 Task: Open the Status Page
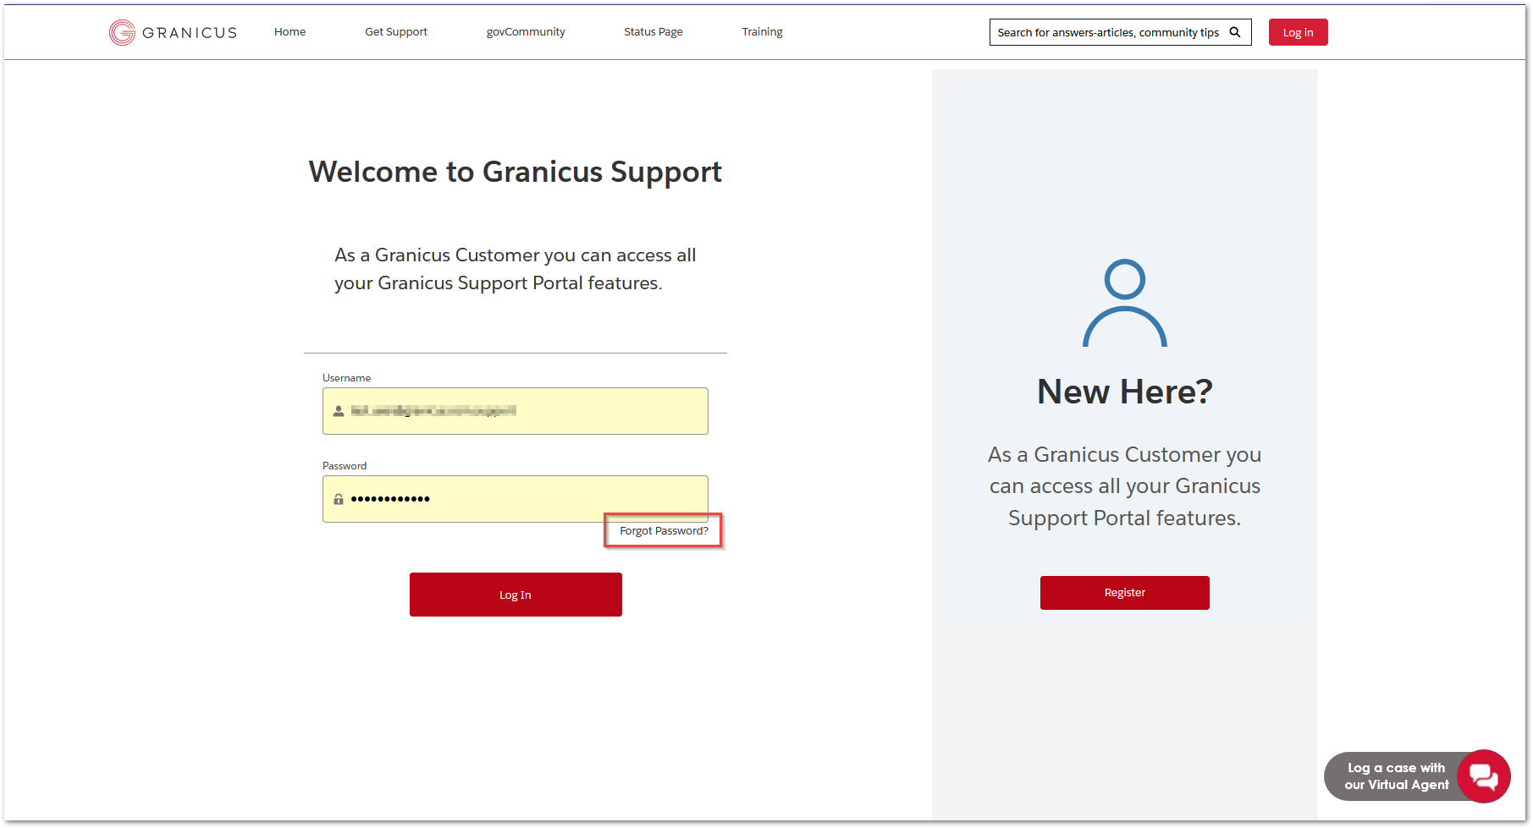click(653, 31)
